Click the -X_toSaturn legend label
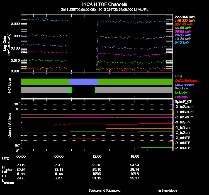 click(x=184, y=107)
